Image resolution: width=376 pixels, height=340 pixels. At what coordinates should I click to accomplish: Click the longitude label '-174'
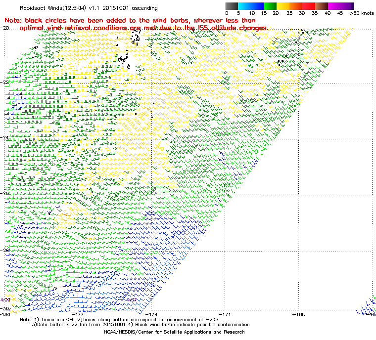pyautogui.click(x=151, y=314)
